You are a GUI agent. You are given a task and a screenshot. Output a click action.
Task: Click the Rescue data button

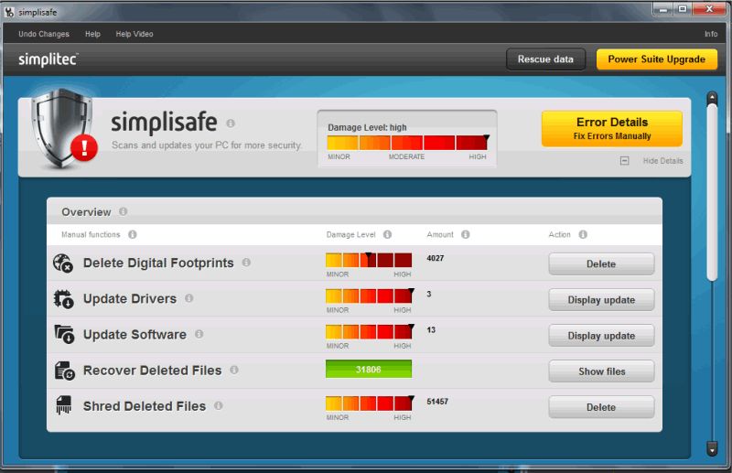pyautogui.click(x=545, y=59)
